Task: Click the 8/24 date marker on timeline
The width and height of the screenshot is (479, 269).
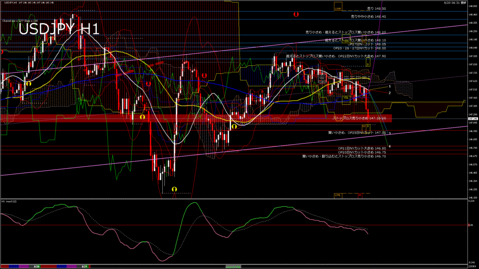Action: tap(85, 266)
